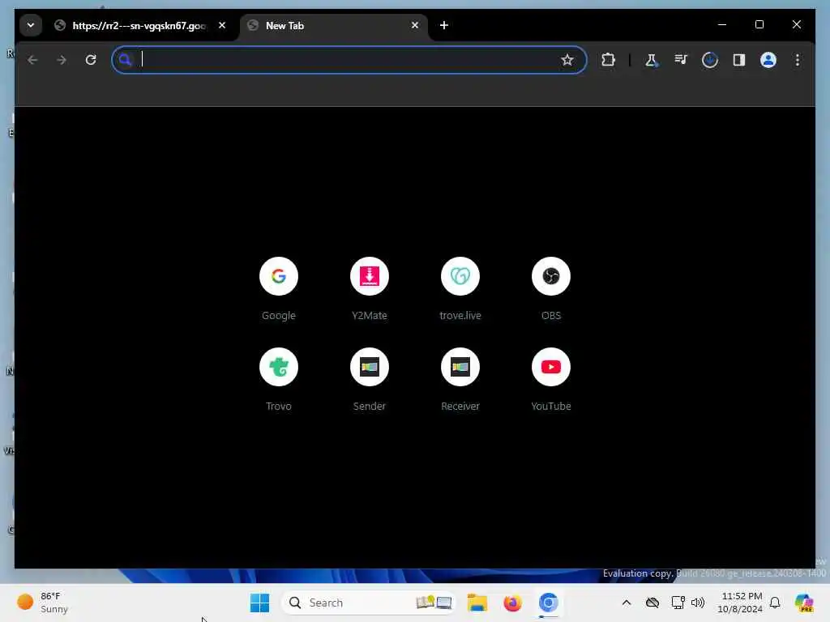830x622 pixels.
Task: Toggle the browser side panel
Action: click(x=739, y=60)
